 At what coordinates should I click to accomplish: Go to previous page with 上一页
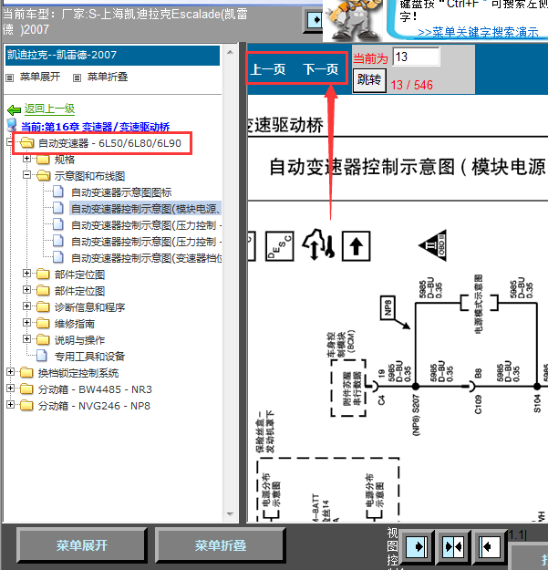point(269,69)
